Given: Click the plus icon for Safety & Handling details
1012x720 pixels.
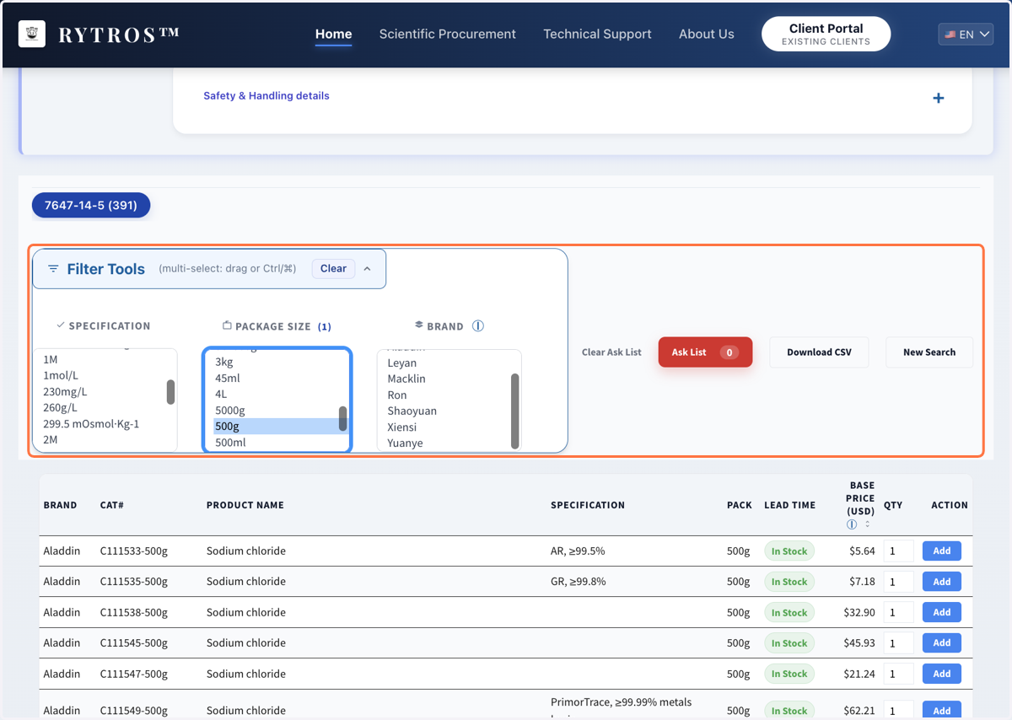Looking at the screenshot, I should pyautogui.click(x=939, y=99).
